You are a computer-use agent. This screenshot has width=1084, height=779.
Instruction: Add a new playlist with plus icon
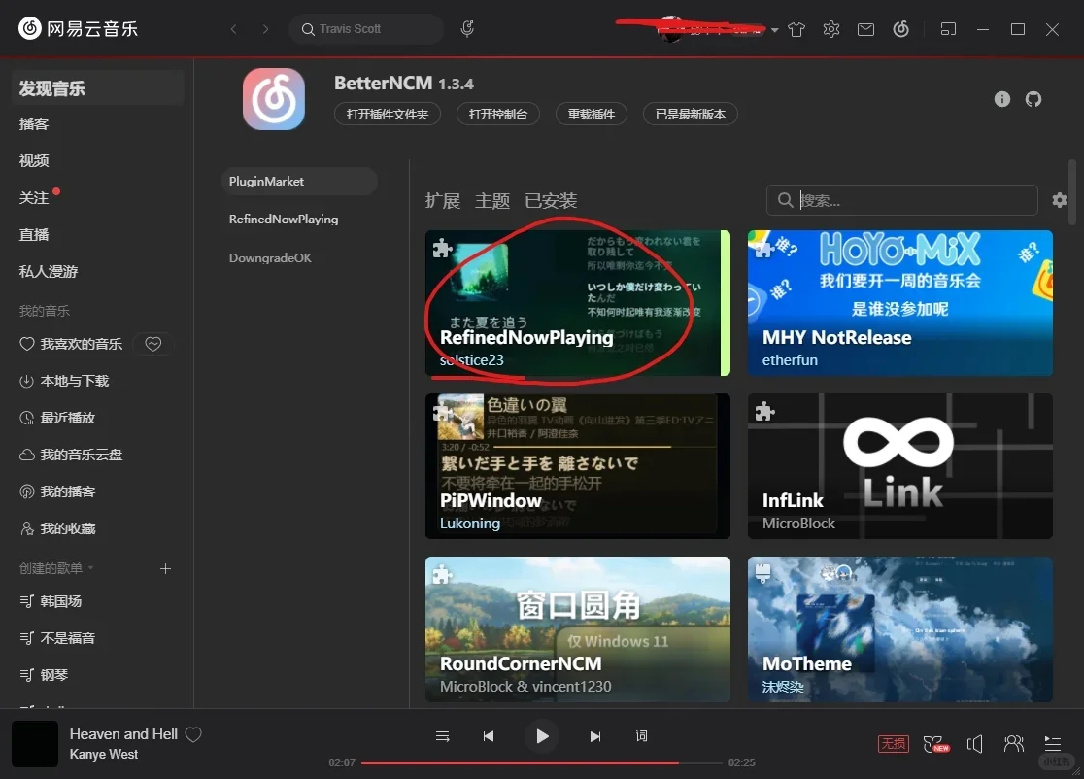point(165,568)
